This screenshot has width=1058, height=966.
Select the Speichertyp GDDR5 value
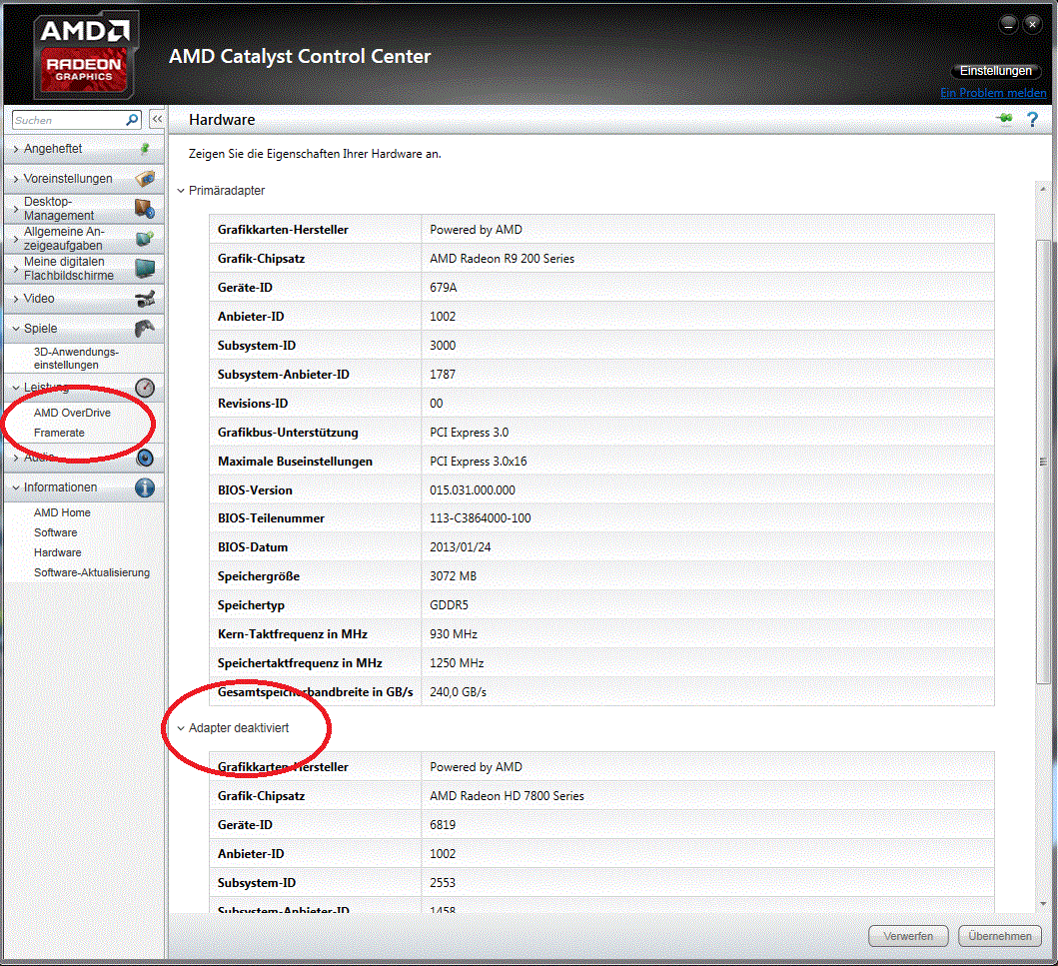(x=449, y=605)
